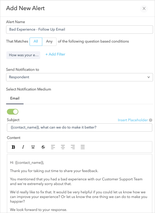Edit the Alert Name field
155x213 pixels.
click(x=79, y=30)
